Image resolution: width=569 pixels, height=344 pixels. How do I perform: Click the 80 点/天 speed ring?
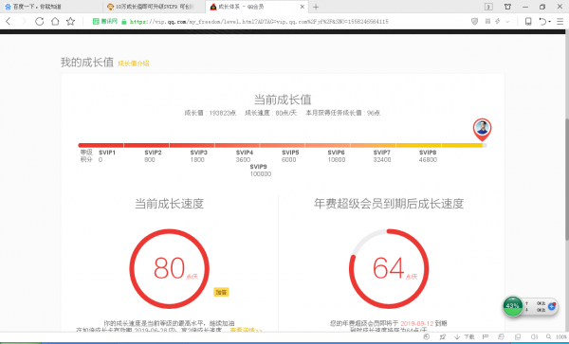coord(169,268)
